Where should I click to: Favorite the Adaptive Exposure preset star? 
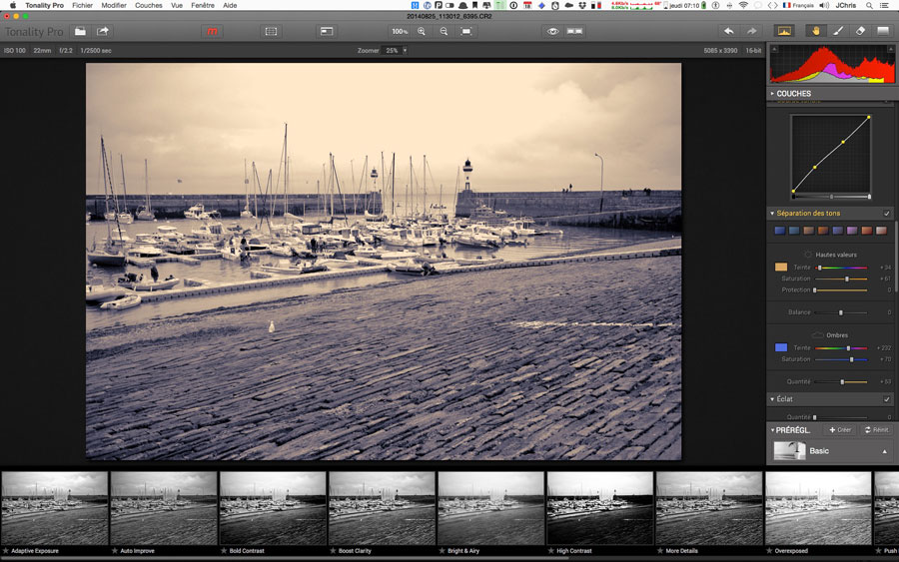tap(6, 551)
